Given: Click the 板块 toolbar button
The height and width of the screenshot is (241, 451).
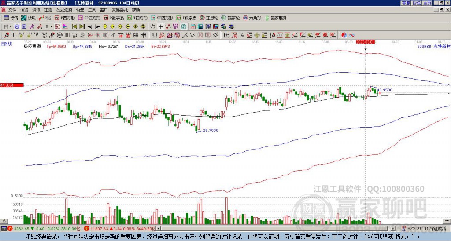Looking at the screenshot, I should click(29, 18).
